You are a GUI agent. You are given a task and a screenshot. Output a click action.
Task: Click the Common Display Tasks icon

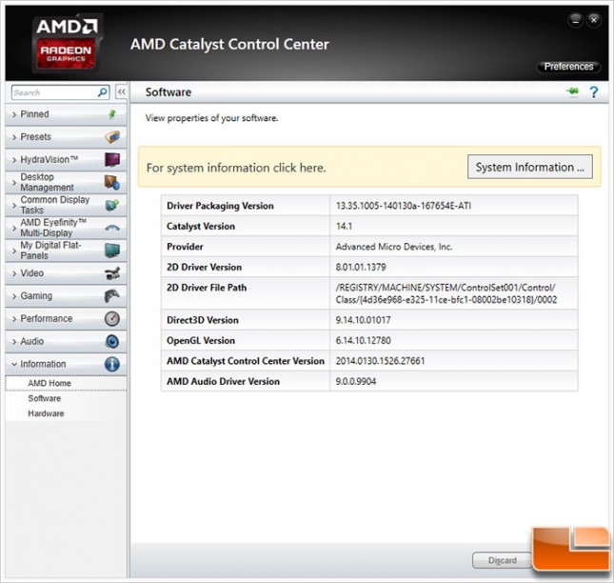click(x=112, y=205)
